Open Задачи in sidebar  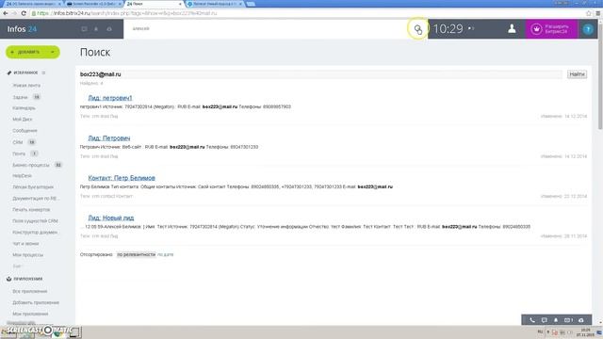20,97
